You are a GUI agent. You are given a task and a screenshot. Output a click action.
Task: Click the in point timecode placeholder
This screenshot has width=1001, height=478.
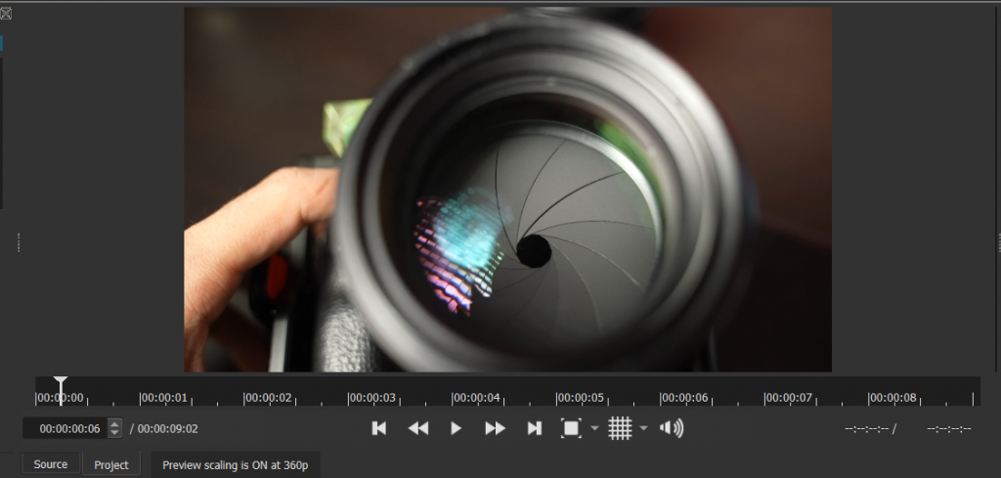point(866,429)
